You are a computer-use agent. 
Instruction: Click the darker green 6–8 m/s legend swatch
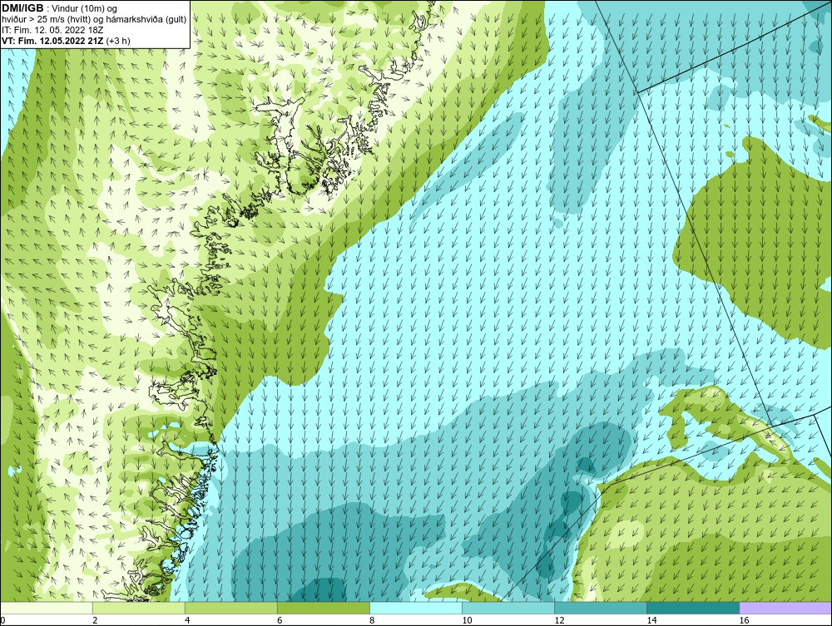[x=323, y=608]
